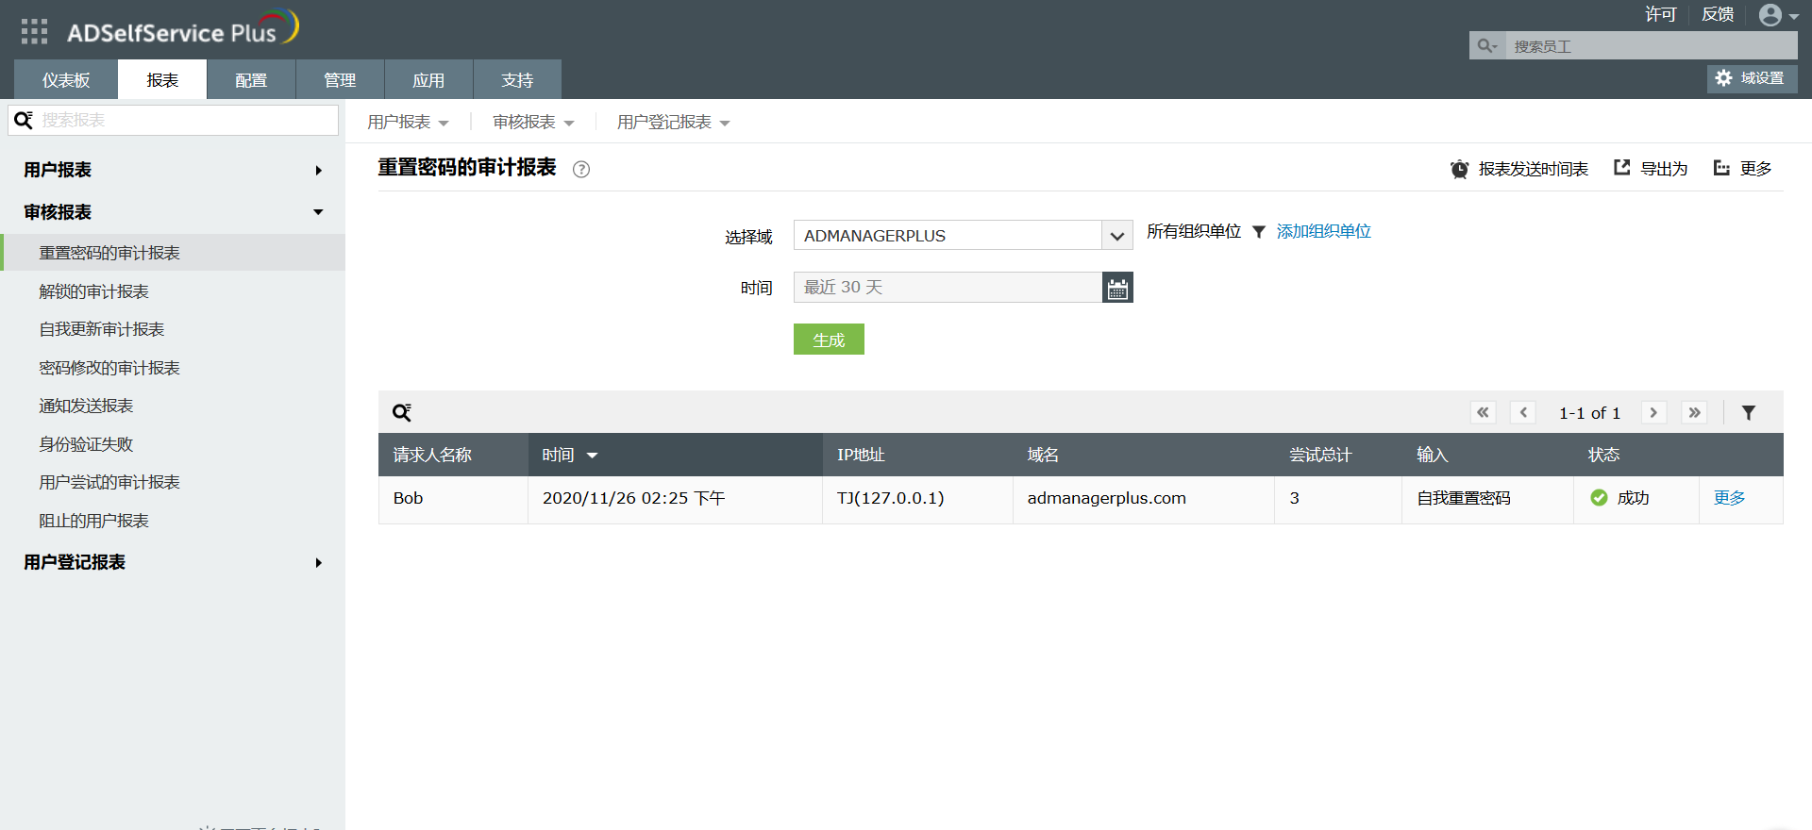Click the green success status icon
The width and height of the screenshot is (1812, 830).
coord(1599,498)
